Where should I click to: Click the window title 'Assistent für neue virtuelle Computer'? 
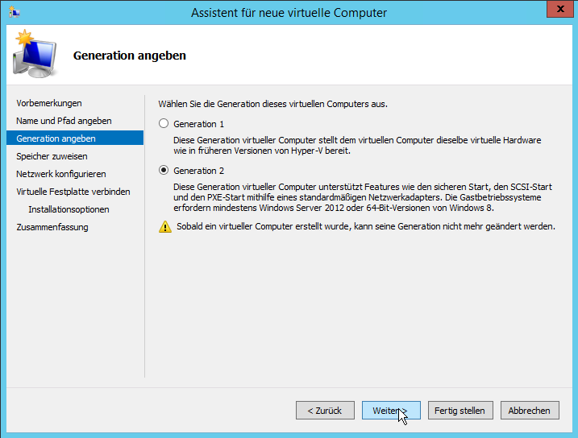(x=289, y=12)
